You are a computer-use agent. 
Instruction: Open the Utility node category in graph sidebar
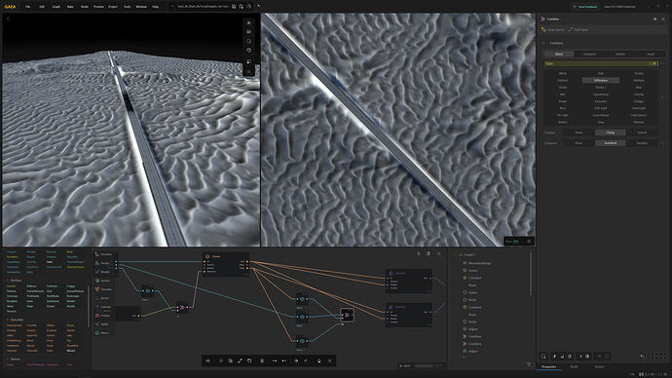(103, 324)
